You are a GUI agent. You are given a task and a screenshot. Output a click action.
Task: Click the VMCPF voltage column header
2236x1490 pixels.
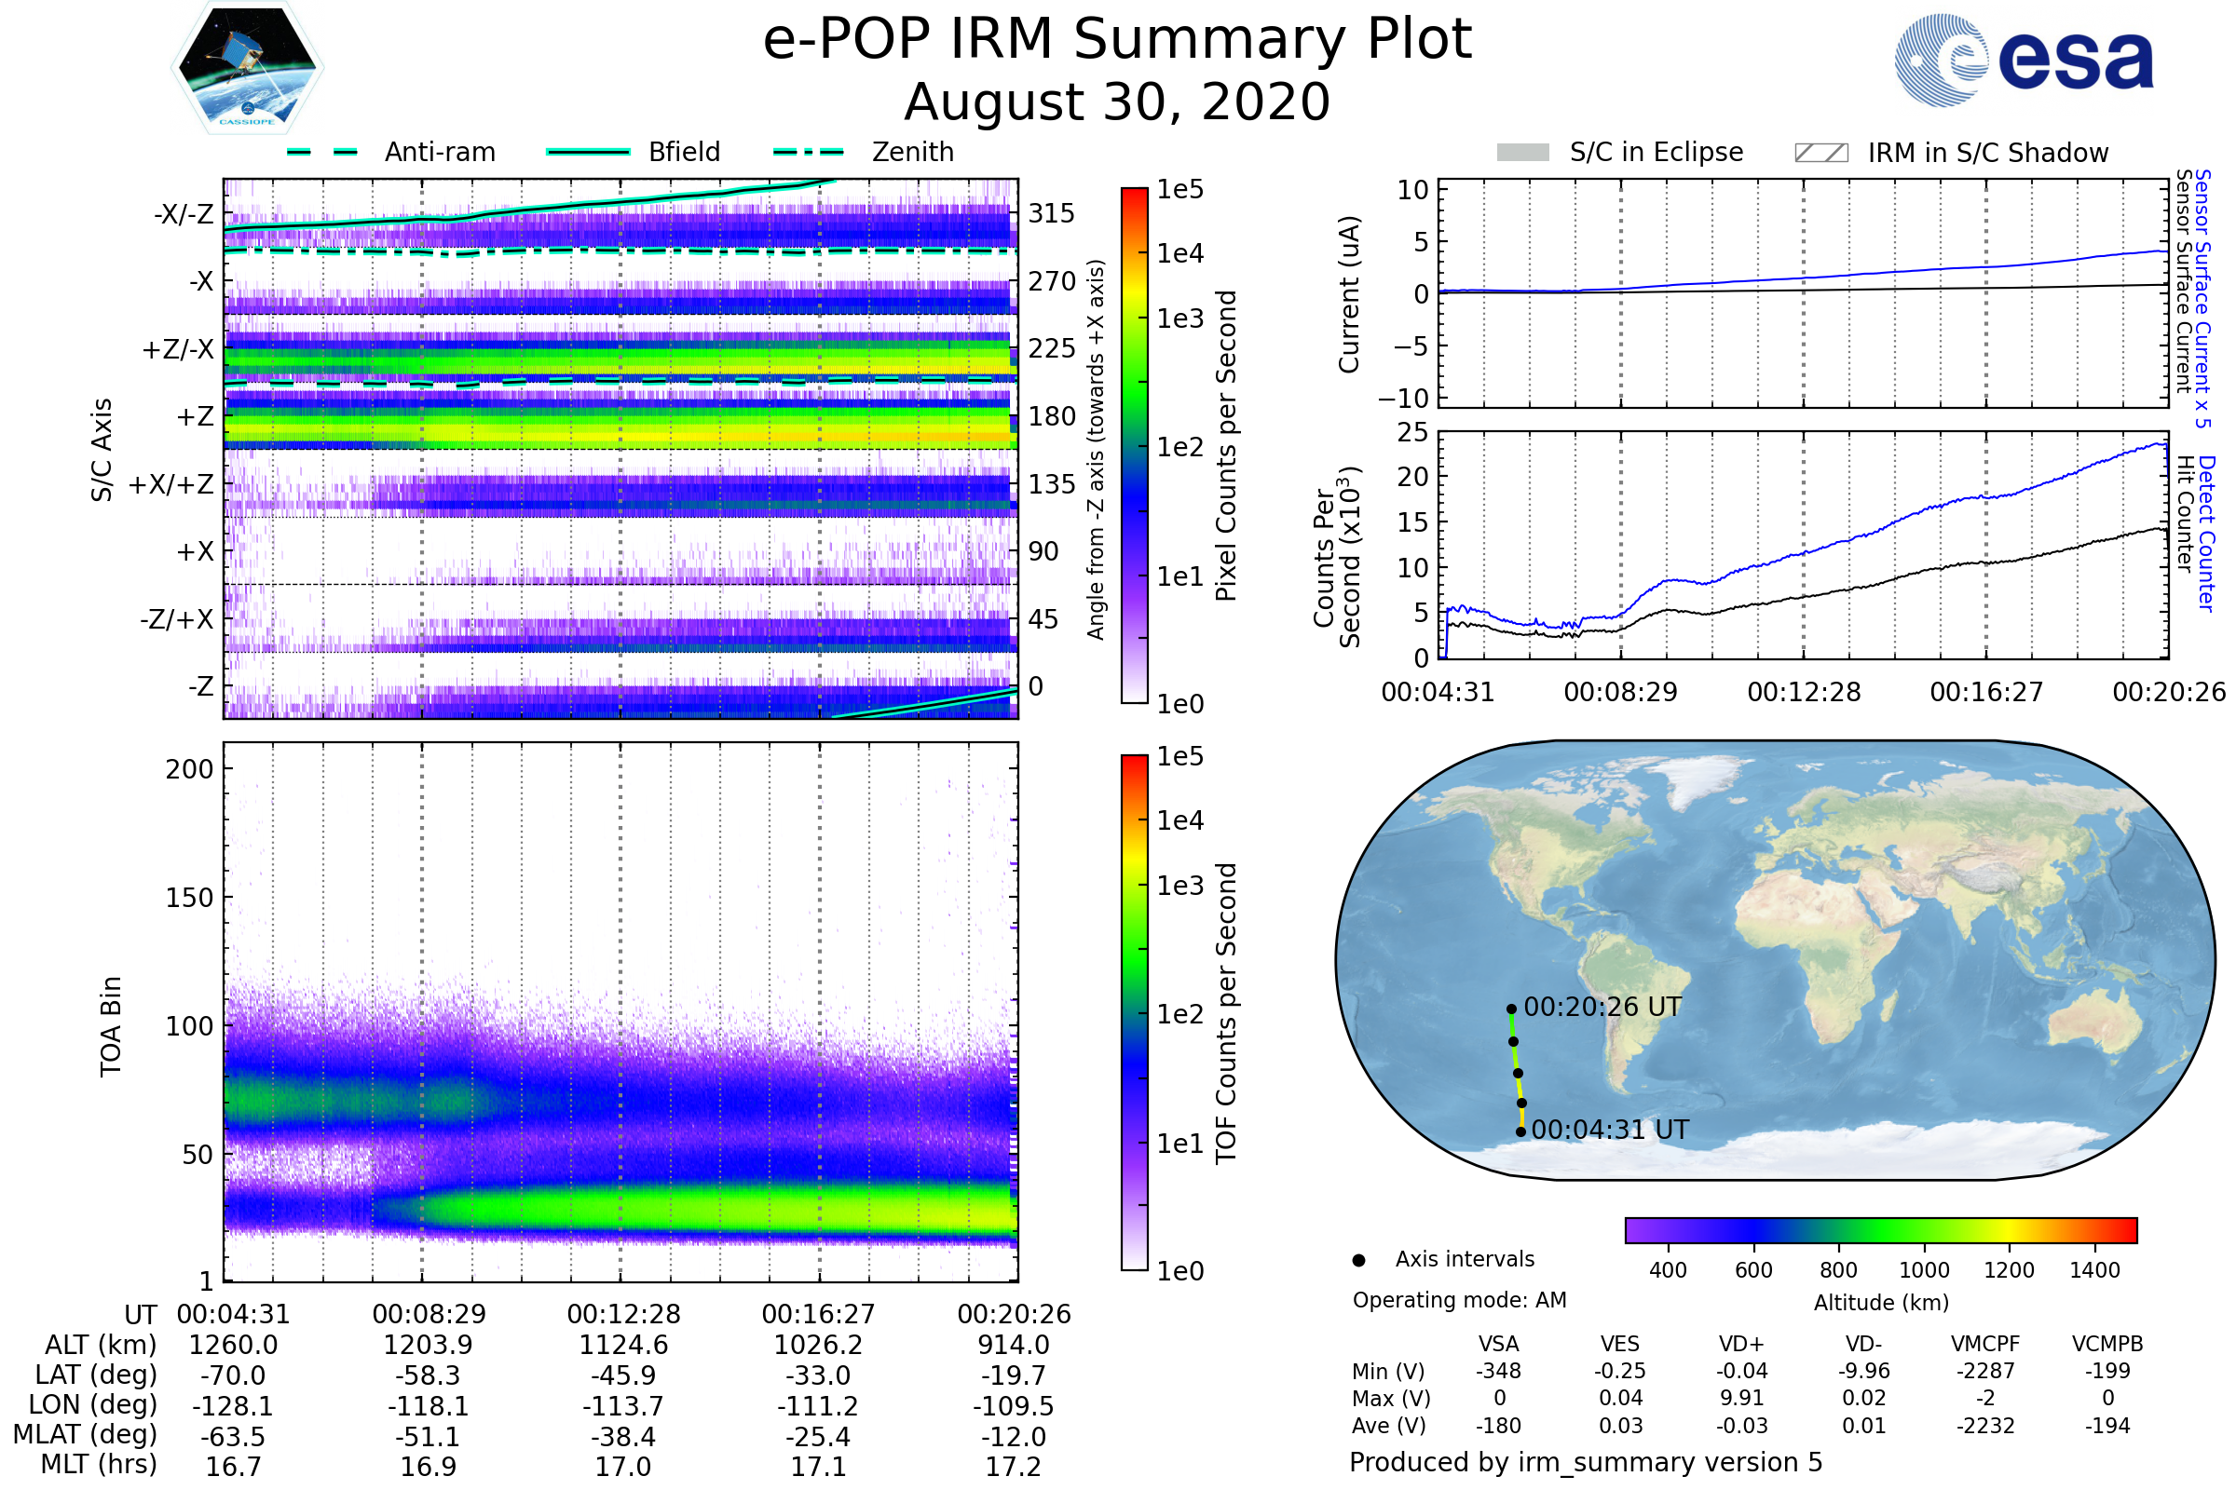[1985, 1344]
